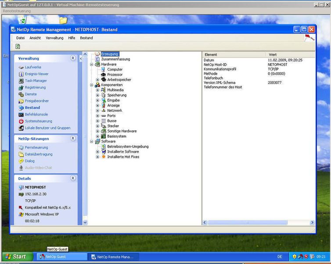The width and height of the screenshot is (331, 264).
Task: Select the Betriebssystem-Umgebung icon
Action: coord(104,147)
